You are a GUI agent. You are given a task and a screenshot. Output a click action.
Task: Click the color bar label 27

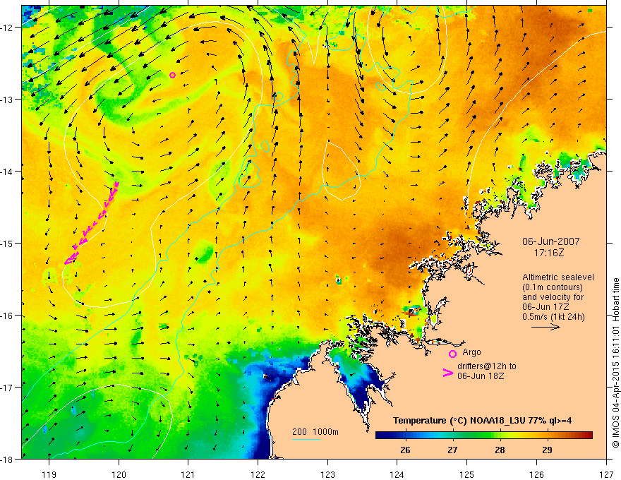click(452, 450)
